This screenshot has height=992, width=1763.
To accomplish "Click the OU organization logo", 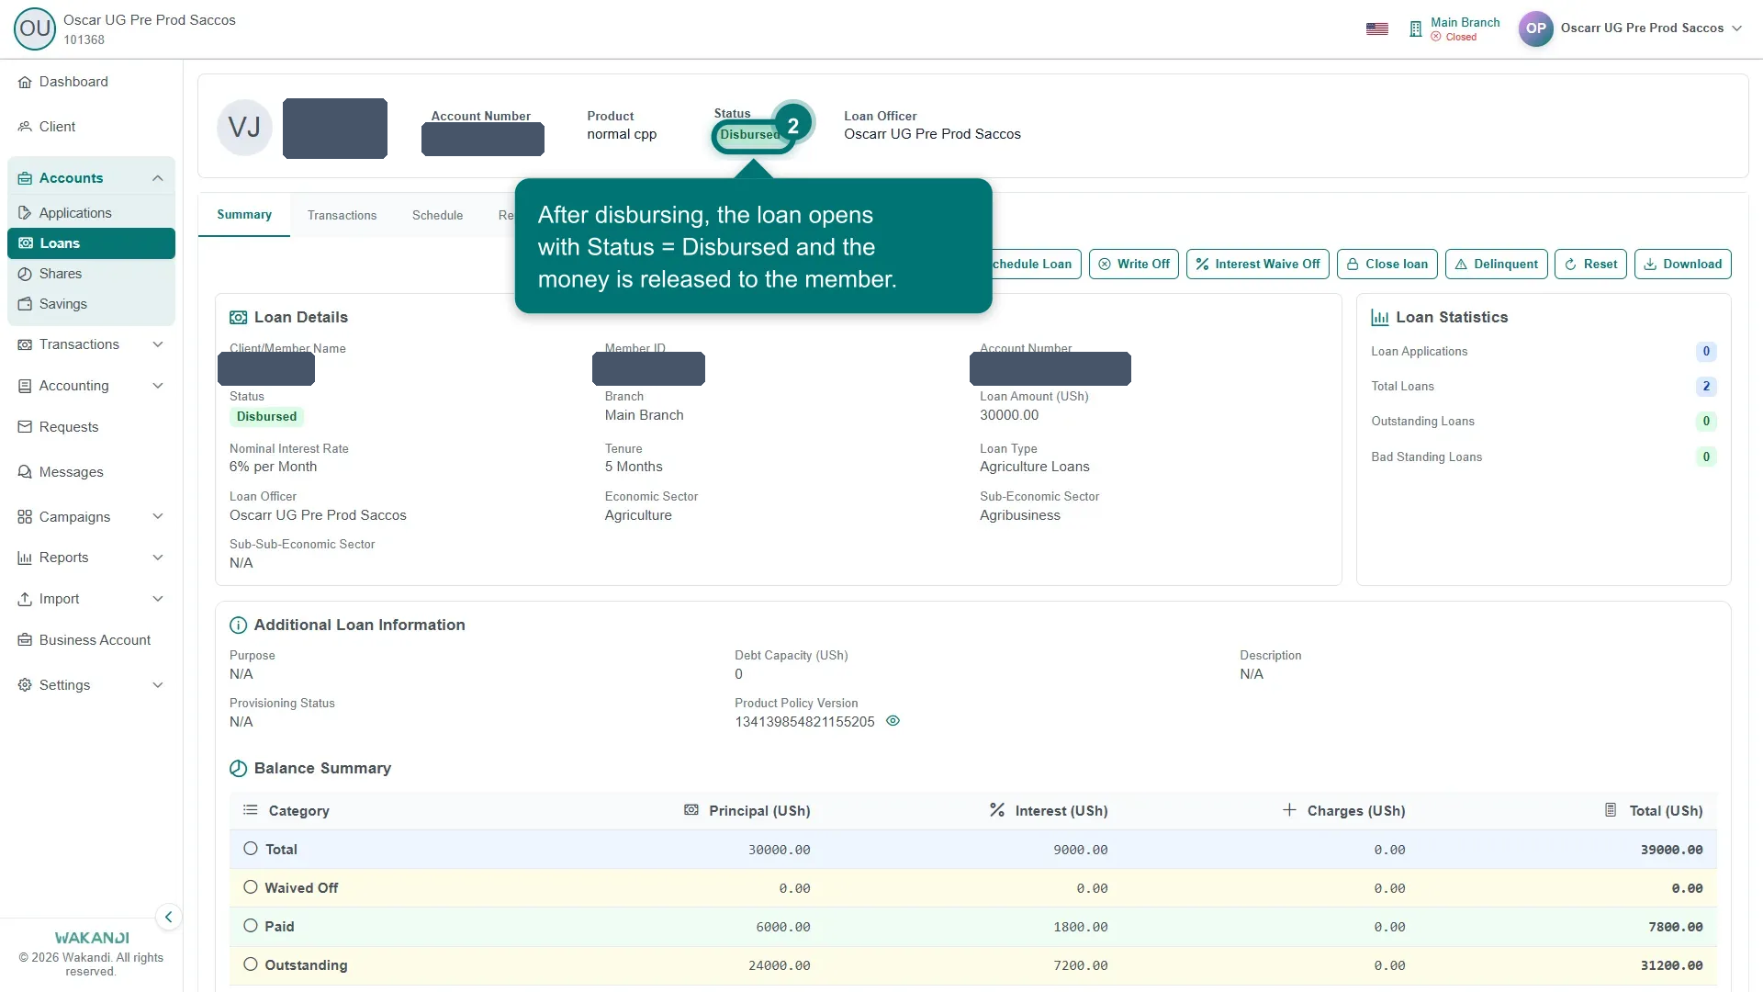I will pos(35,28).
